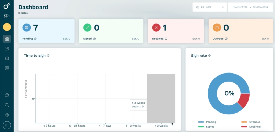Click info icon beside Sign rate
The width and height of the screenshot is (275, 132).
tap(209, 56)
